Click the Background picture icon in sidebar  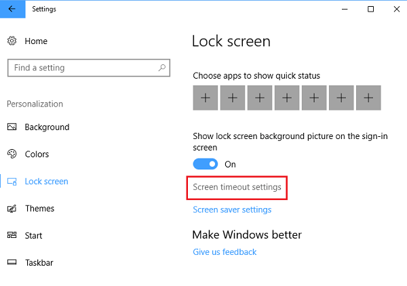point(12,127)
